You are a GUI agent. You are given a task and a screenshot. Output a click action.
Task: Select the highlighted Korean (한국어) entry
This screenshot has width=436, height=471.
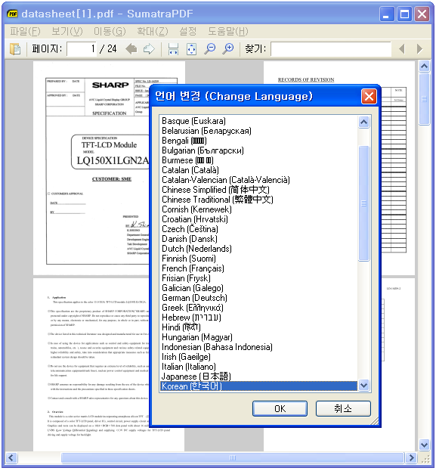[x=258, y=386]
